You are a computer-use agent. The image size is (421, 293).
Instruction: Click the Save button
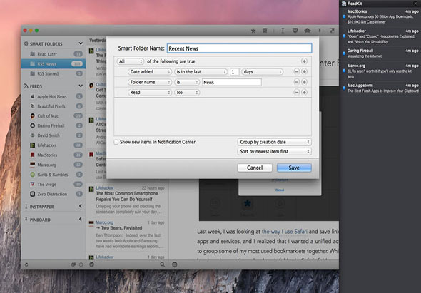294,168
